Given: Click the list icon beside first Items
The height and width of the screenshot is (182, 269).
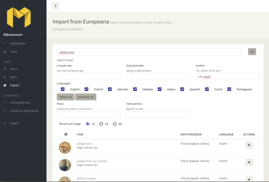Looking at the screenshot, I should pyautogui.click(x=5, y=69).
